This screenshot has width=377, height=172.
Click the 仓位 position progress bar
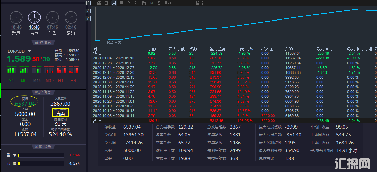(41, 163)
